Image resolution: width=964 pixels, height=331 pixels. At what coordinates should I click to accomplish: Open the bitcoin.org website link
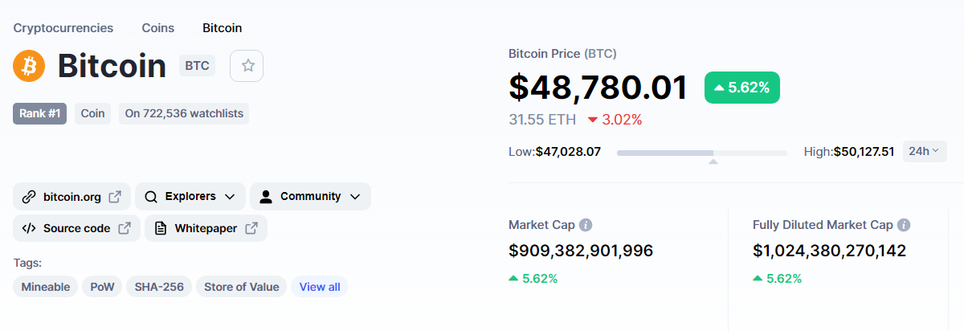72,196
